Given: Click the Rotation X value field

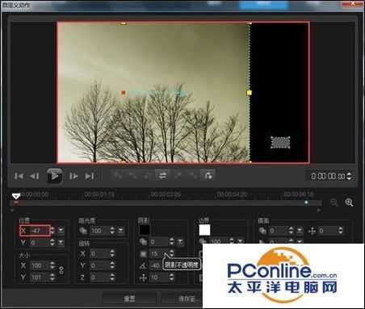Looking at the screenshot, I should point(99,254).
